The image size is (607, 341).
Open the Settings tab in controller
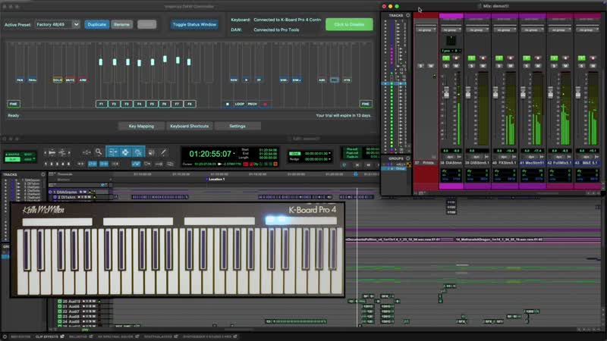pyautogui.click(x=237, y=126)
